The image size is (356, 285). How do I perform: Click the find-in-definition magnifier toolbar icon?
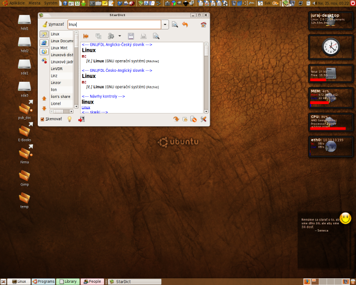(156, 36)
